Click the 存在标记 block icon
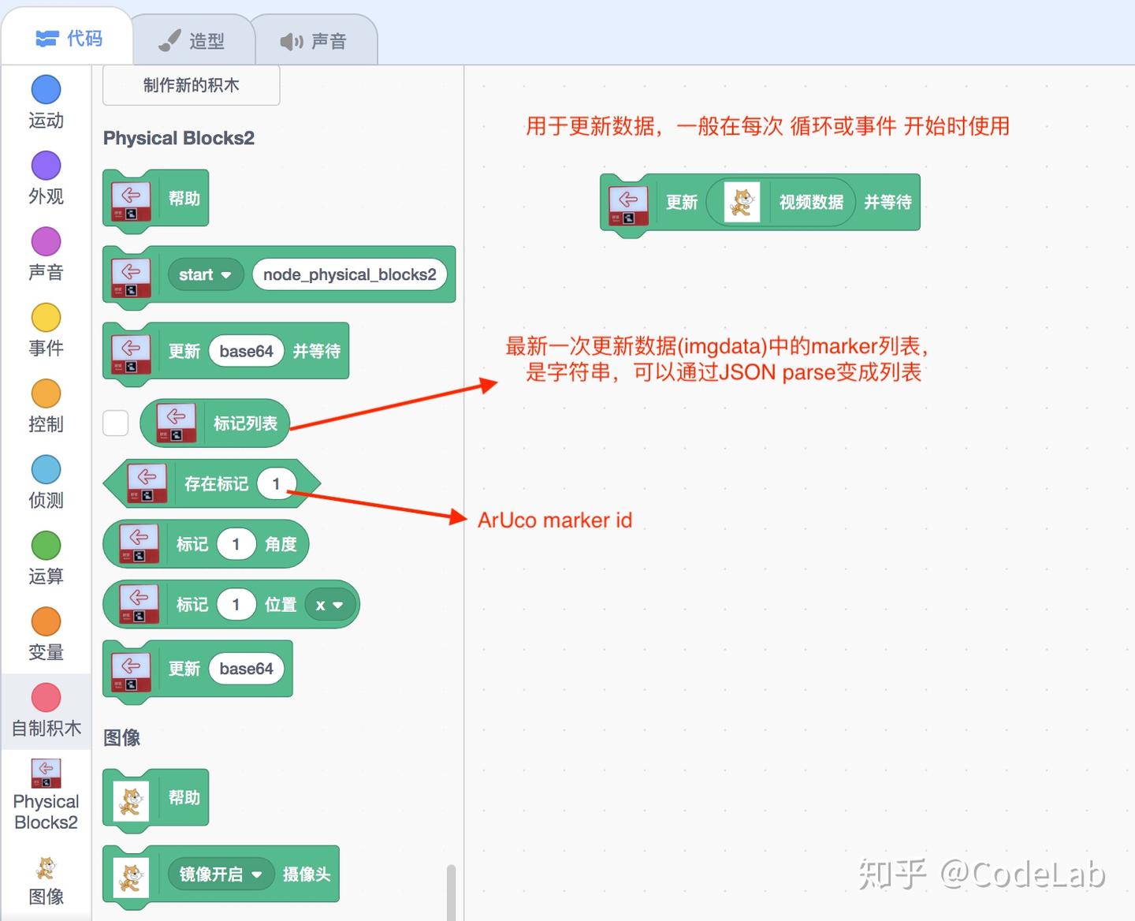 tap(147, 483)
